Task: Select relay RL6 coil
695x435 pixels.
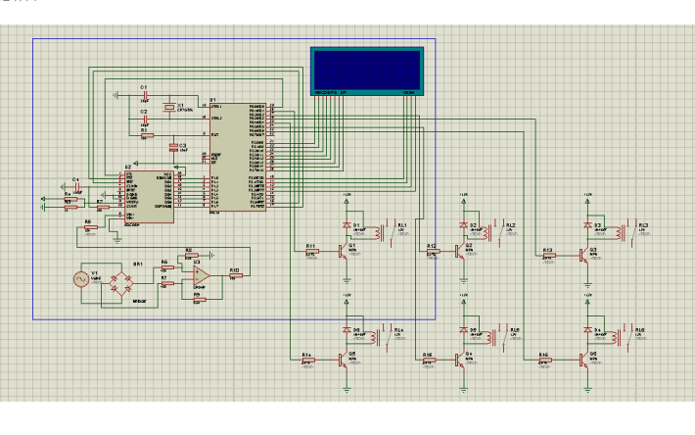Action: click(615, 338)
